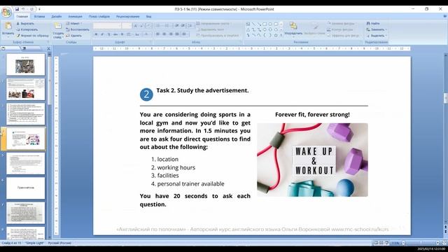The height and width of the screenshot is (252, 448).
Task: Click the PowerPoint help icon
Action: [444, 17]
